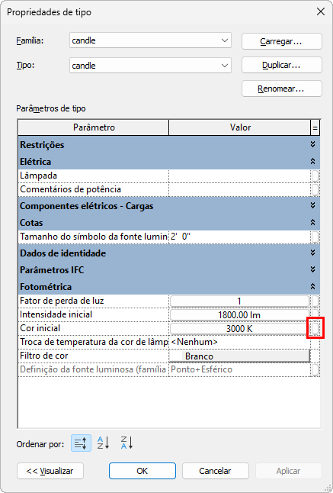Screen dimensions: 333x493
Task: Sort parameters by group order icon
Action: pyautogui.click(x=81, y=443)
